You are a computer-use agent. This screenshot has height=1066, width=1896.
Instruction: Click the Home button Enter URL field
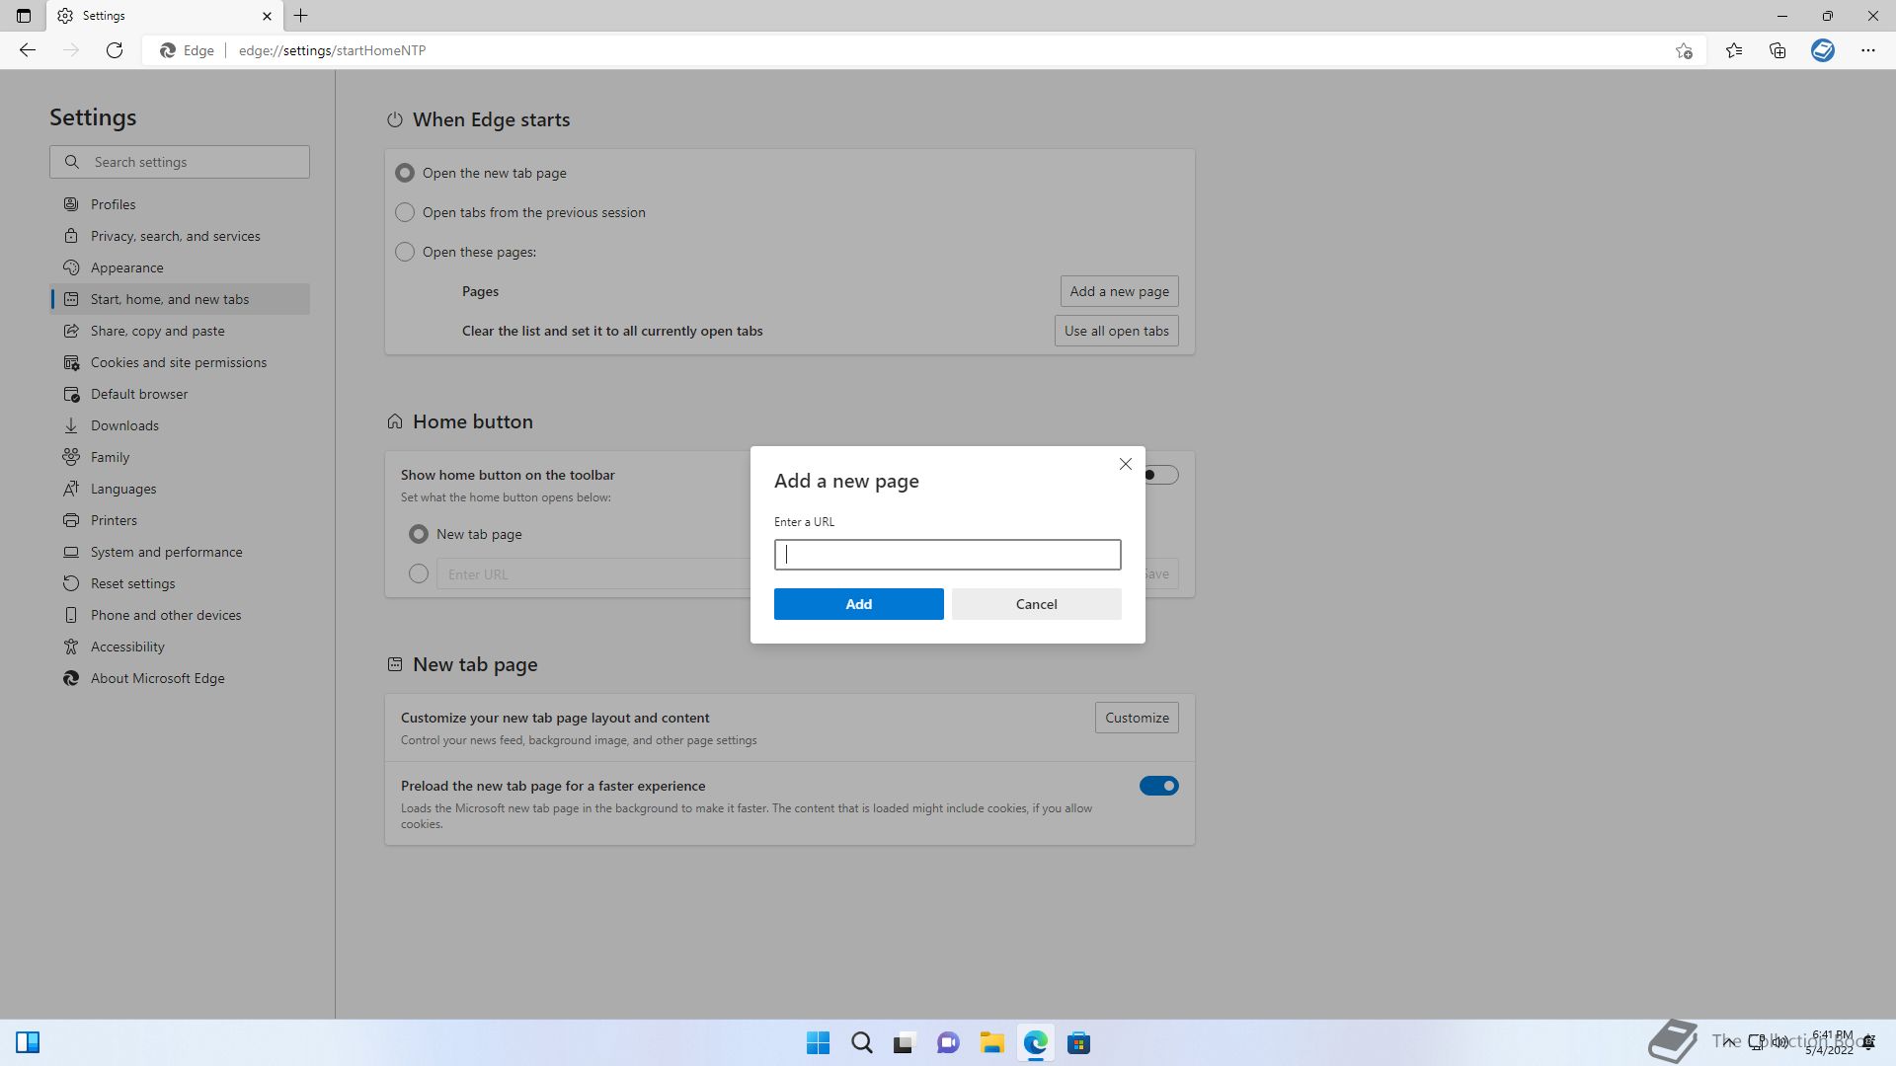(x=593, y=573)
